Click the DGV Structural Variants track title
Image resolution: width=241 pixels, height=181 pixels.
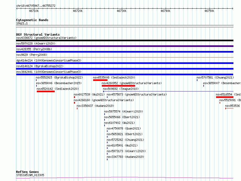[x=38, y=35]
